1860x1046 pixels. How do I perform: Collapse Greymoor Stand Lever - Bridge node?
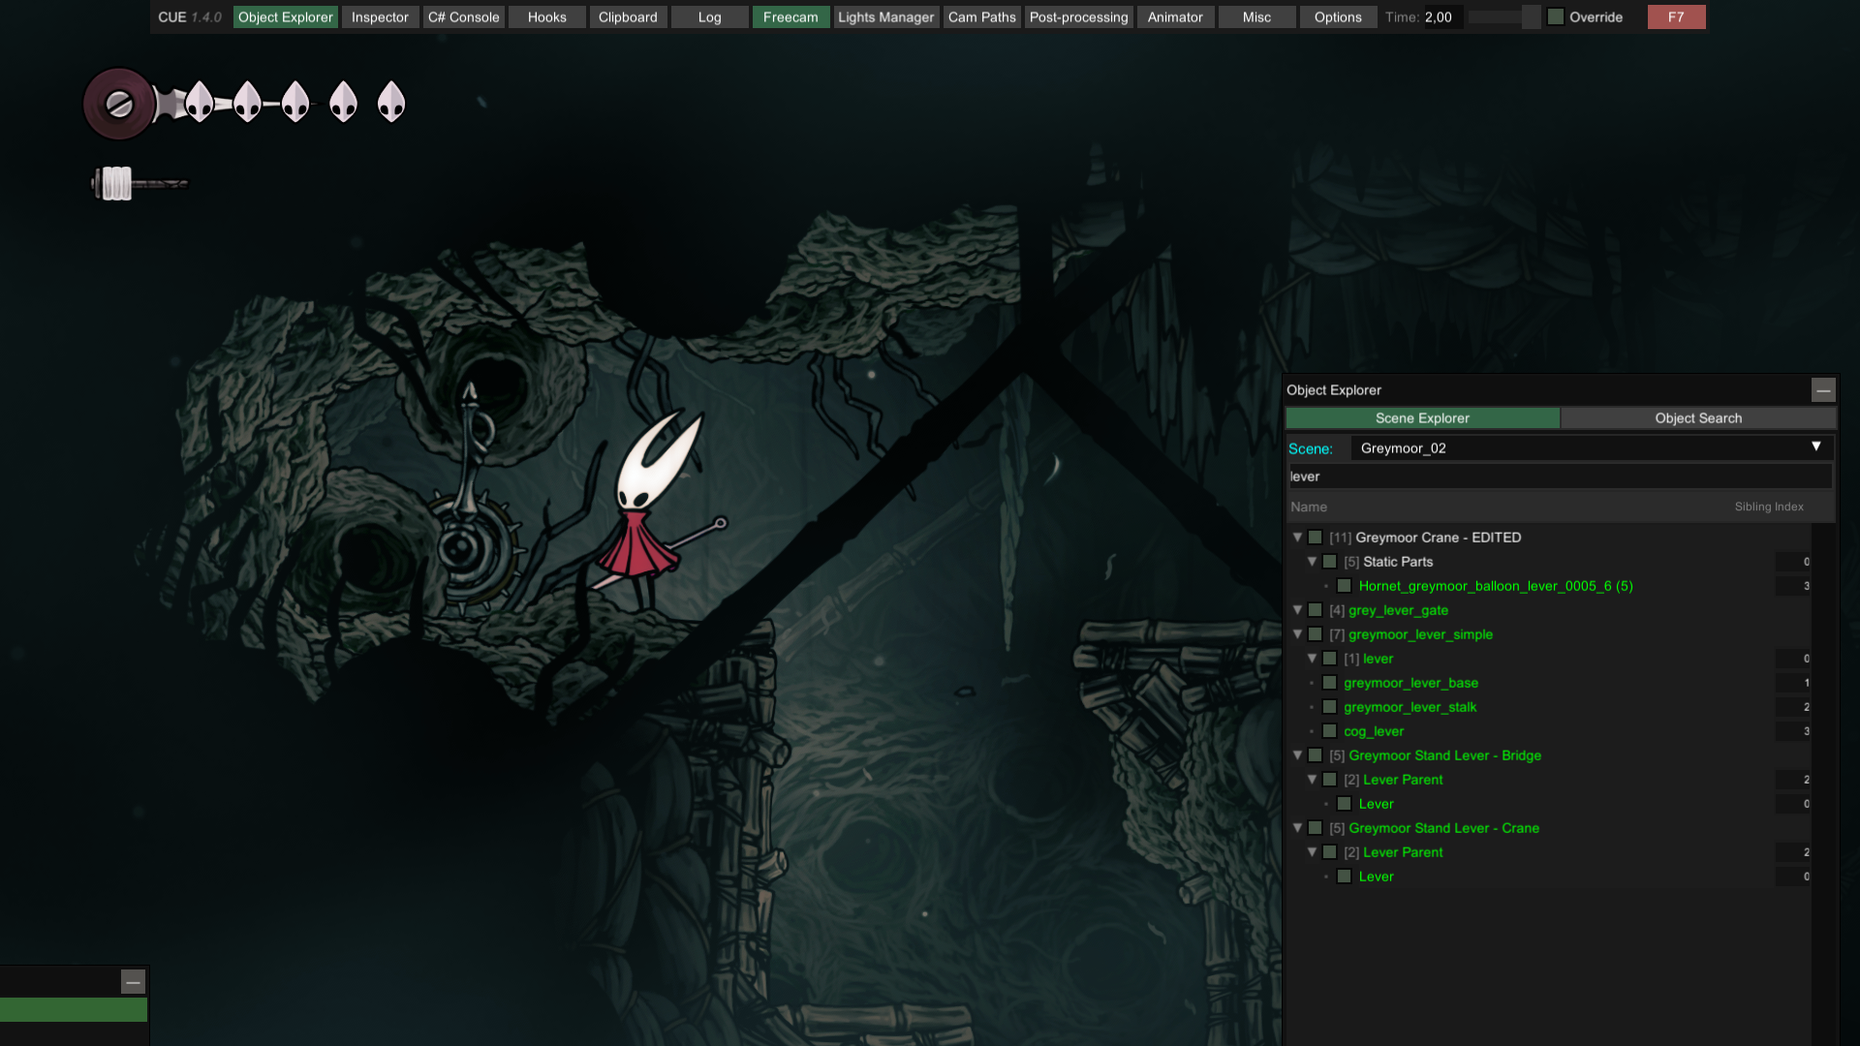click(1297, 755)
